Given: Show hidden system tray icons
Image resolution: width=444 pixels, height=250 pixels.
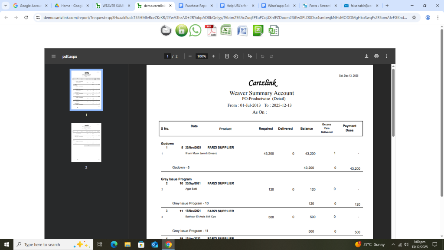Looking at the screenshot, I should click(393, 245).
